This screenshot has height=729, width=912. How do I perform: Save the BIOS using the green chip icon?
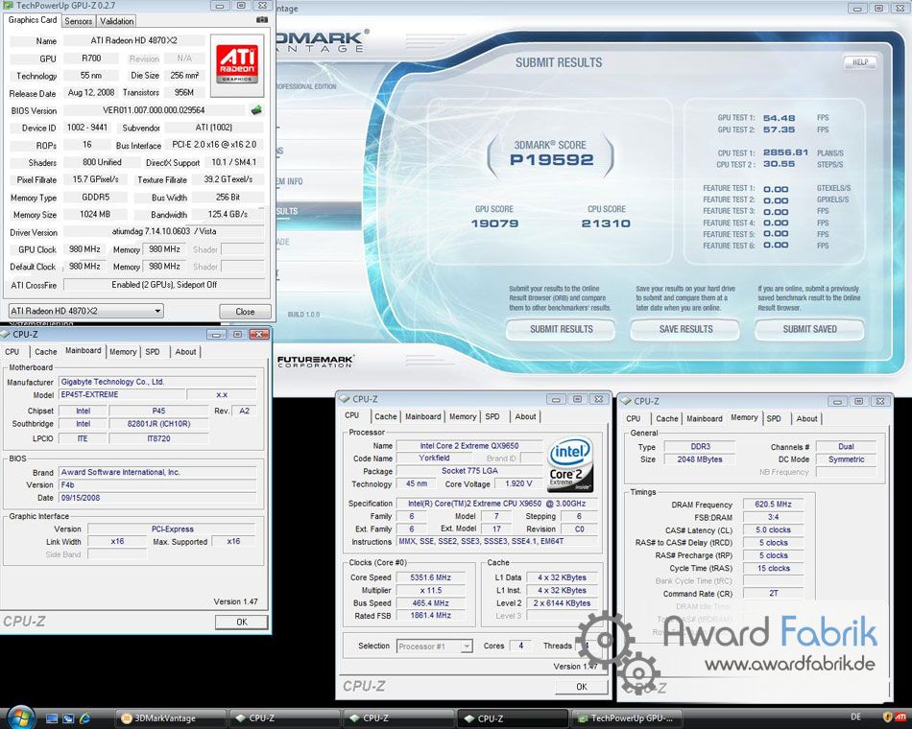click(x=256, y=109)
